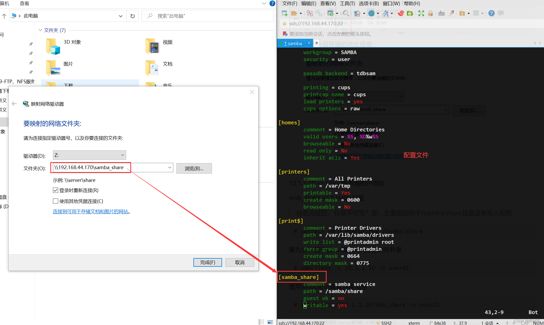The width and height of the screenshot is (544, 325).
Task: Click the New Session icon in Xshell toolbar
Action: pyautogui.click(x=285, y=13)
